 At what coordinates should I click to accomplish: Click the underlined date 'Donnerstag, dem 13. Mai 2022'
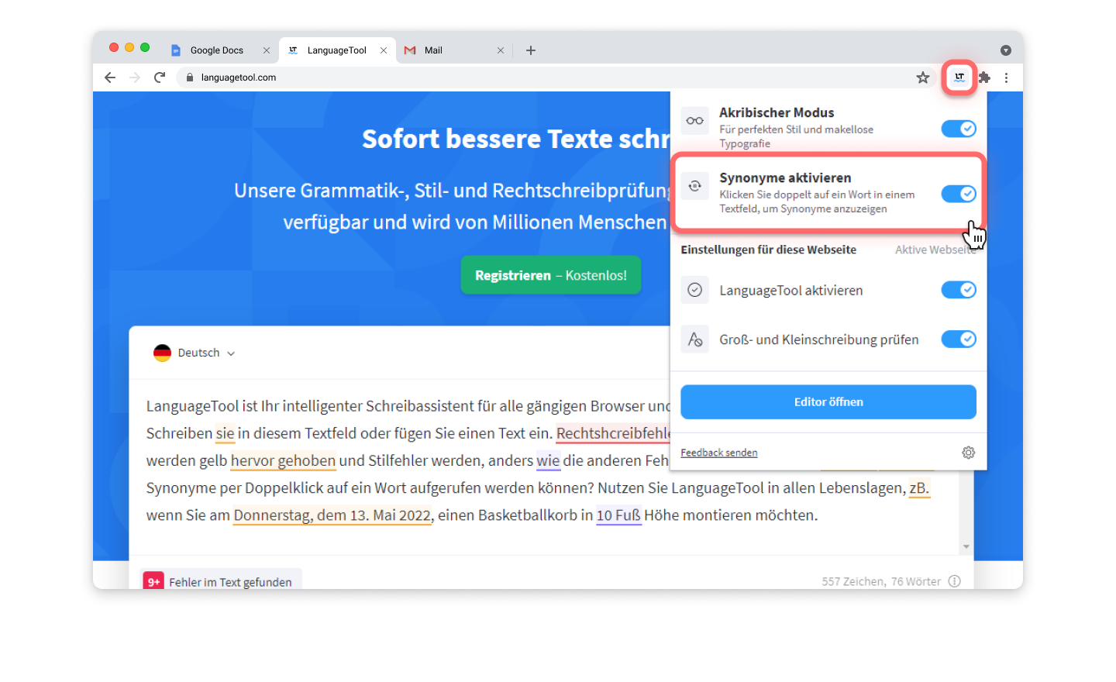[332, 515]
